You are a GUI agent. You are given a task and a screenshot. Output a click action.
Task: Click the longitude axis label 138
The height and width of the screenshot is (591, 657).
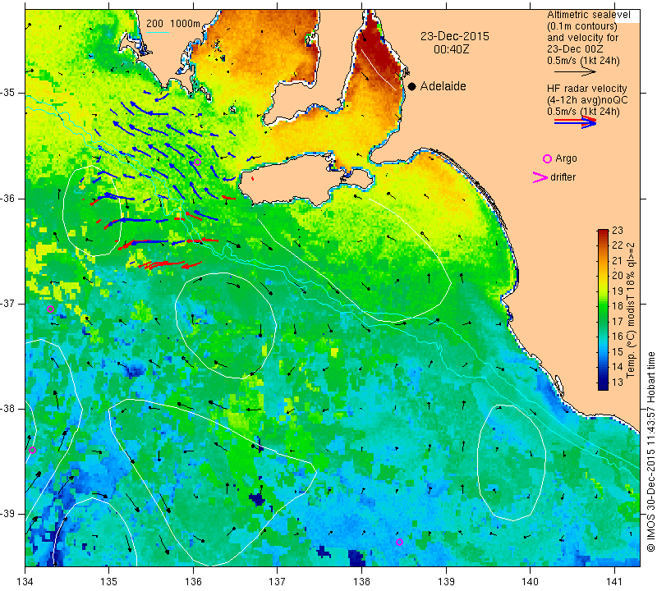coord(361,581)
